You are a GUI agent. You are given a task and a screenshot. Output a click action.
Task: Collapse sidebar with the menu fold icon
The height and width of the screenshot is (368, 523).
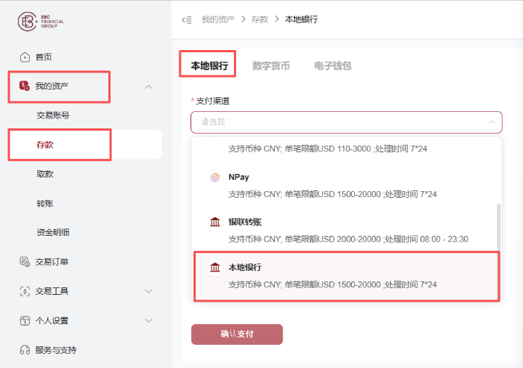click(x=187, y=20)
